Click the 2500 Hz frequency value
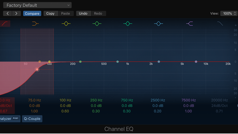 tap(158, 100)
